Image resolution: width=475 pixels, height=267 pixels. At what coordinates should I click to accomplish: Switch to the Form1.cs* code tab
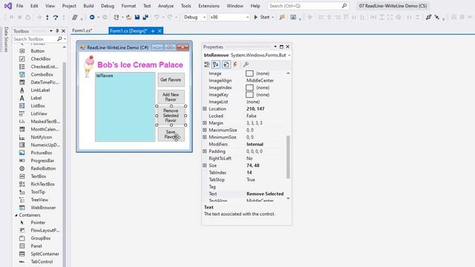click(x=82, y=30)
